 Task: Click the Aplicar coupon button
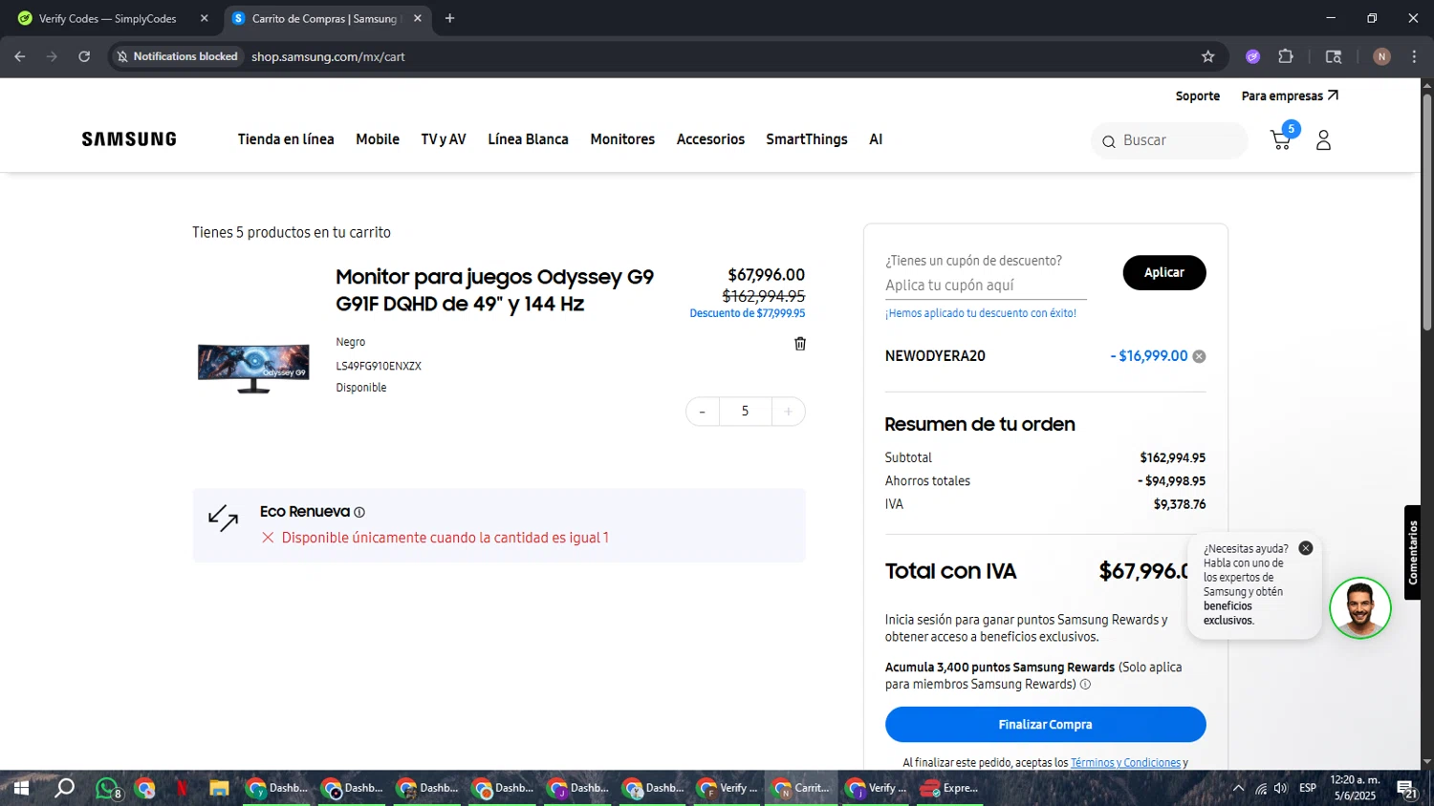tap(1164, 272)
